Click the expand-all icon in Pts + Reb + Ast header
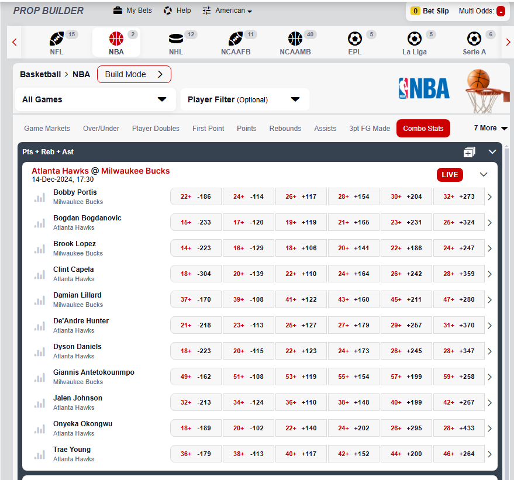Image resolution: width=514 pixels, height=480 pixels. click(x=469, y=152)
